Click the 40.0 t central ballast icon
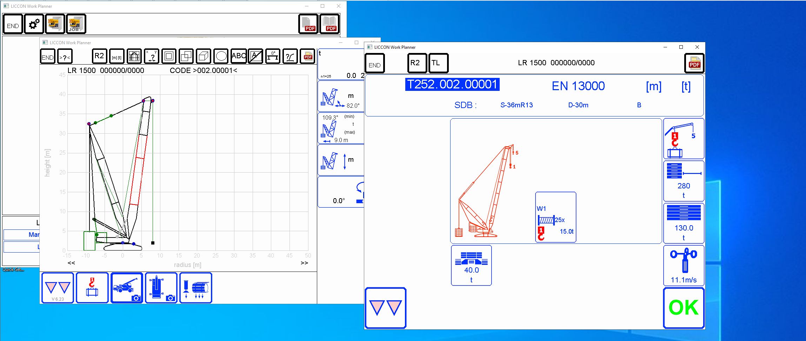 tap(471, 266)
